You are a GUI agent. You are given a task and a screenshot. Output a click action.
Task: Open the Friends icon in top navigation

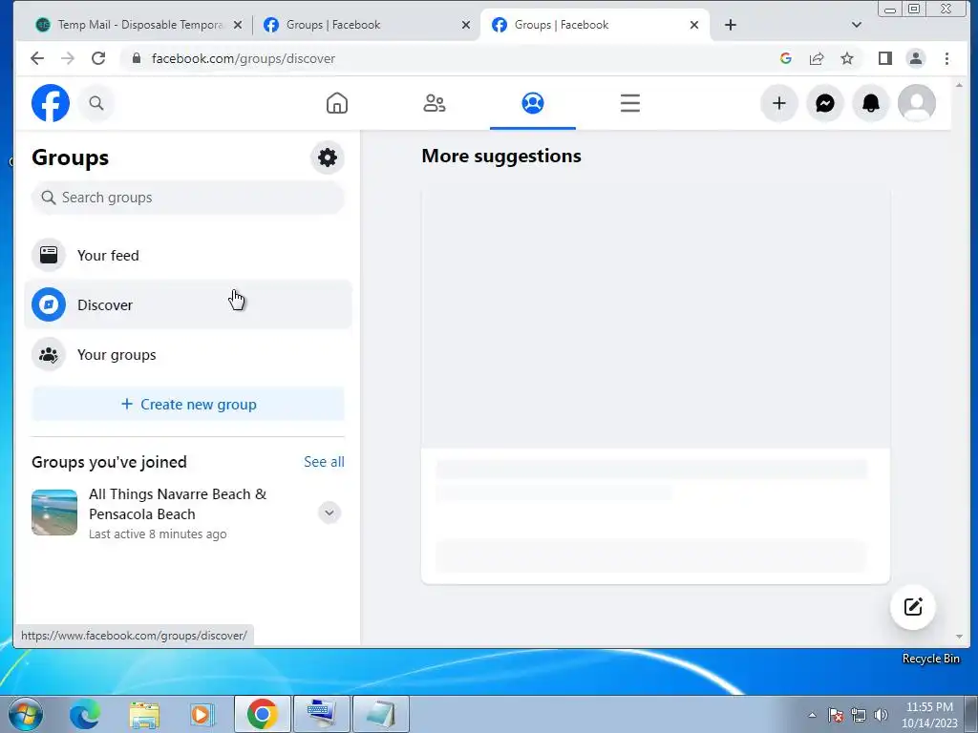point(435,103)
